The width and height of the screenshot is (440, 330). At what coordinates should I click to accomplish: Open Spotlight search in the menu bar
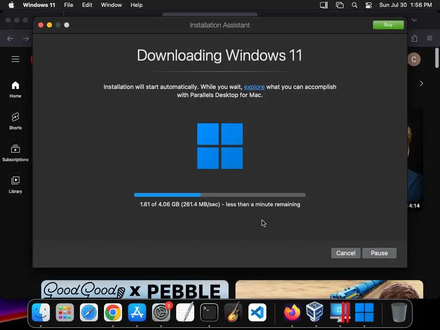[x=354, y=5]
